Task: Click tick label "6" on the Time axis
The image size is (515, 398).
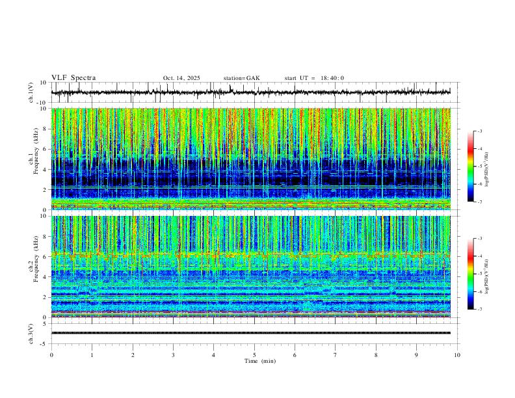Action: pos(295,355)
